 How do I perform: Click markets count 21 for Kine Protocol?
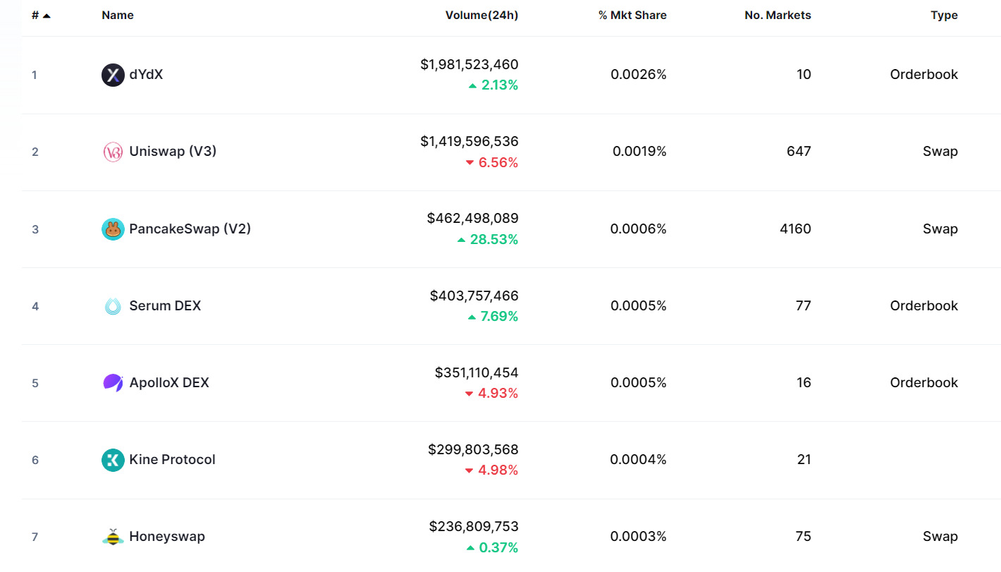[804, 459]
